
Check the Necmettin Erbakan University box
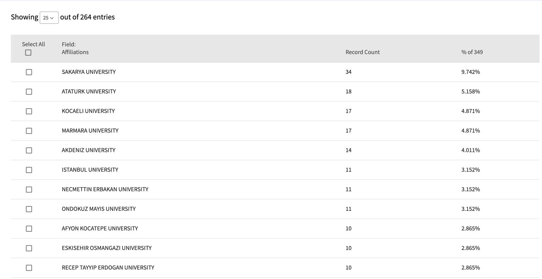tap(29, 190)
